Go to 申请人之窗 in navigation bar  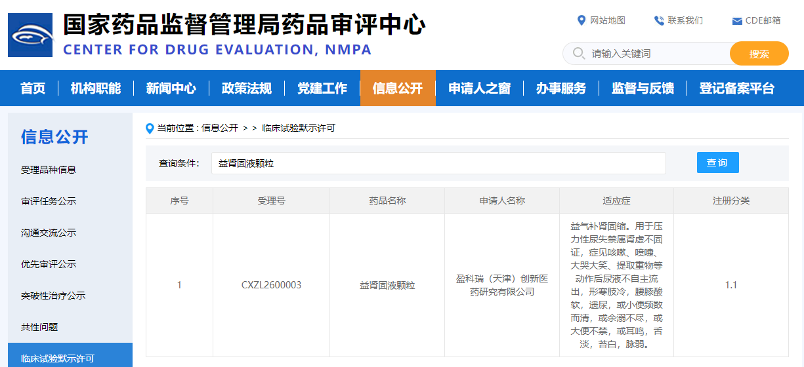click(x=479, y=88)
